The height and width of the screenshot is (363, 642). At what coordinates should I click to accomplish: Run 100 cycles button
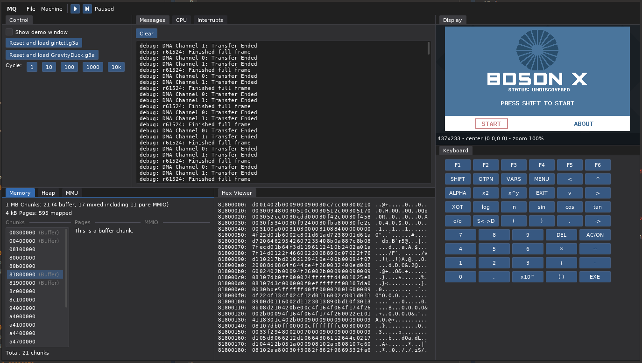click(x=69, y=67)
